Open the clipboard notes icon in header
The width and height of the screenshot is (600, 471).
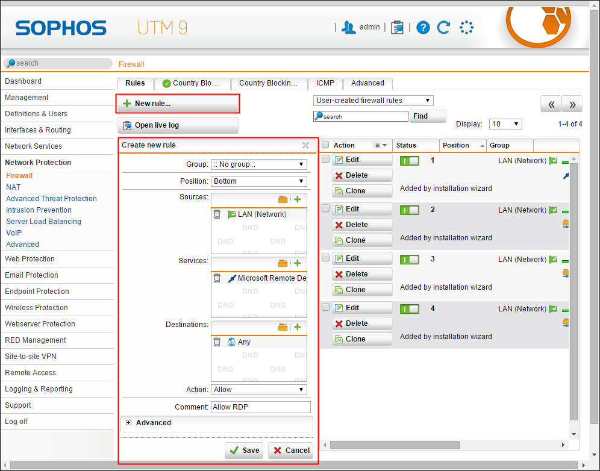click(x=397, y=27)
